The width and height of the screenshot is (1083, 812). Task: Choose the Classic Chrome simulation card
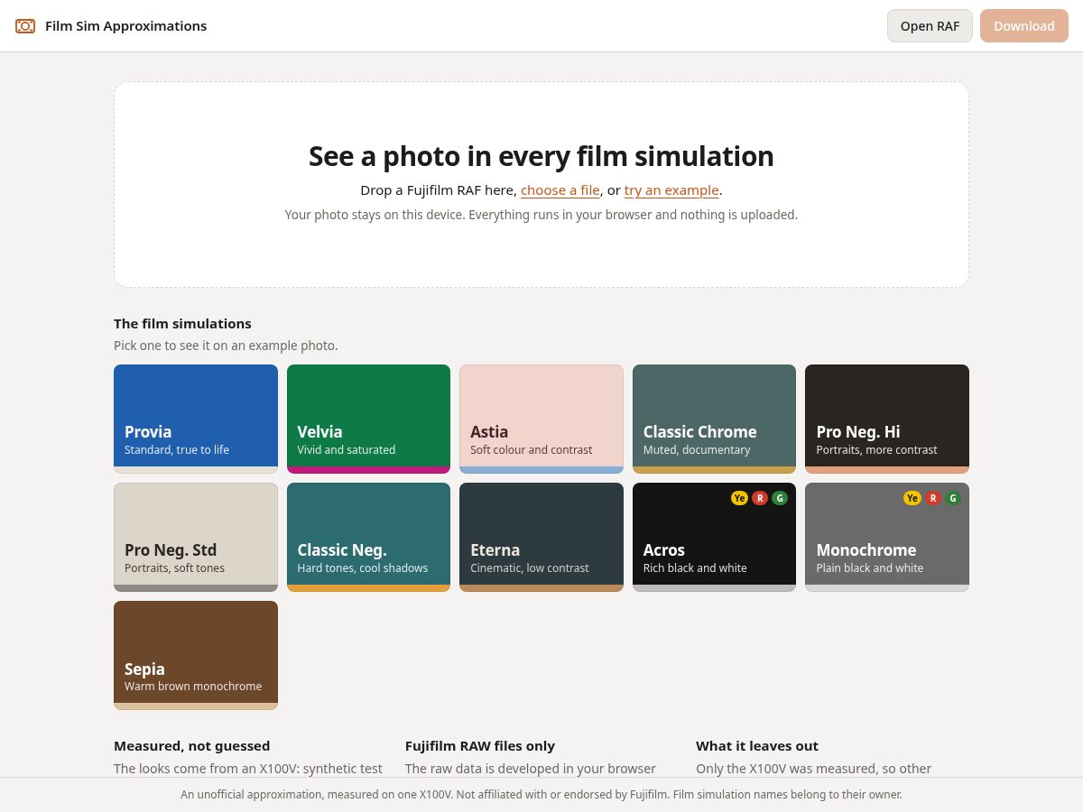click(714, 419)
